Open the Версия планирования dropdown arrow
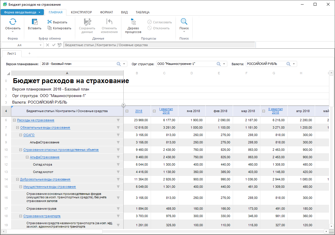 124,64
